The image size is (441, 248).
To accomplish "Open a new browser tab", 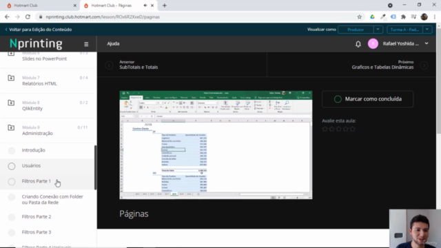I will click(x=165, y=6).
